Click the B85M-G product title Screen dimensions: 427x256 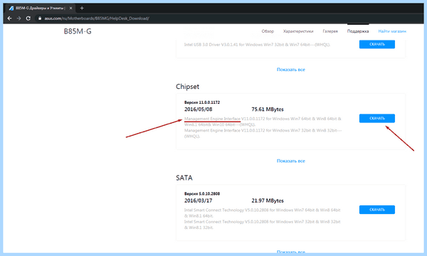[78, 31]
